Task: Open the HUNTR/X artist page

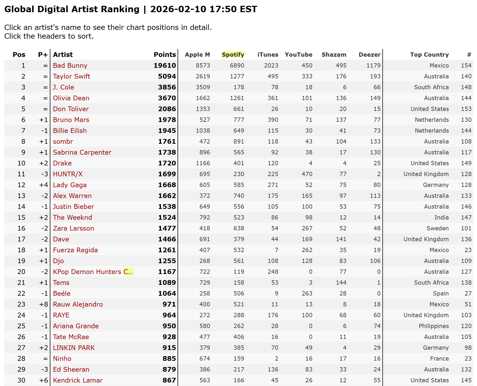Action: click(x=68, y=174)
